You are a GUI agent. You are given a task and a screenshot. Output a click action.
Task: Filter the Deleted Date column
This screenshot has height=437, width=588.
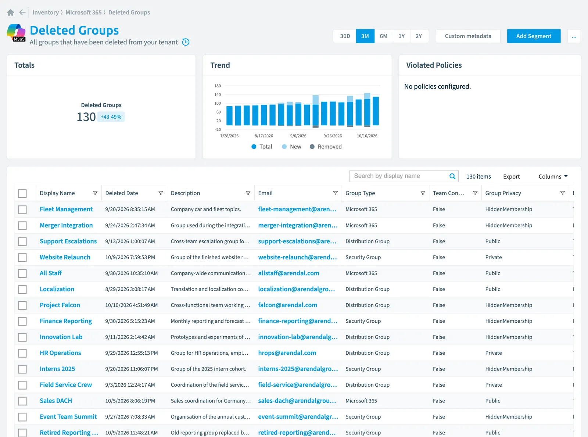click(161, 193)
